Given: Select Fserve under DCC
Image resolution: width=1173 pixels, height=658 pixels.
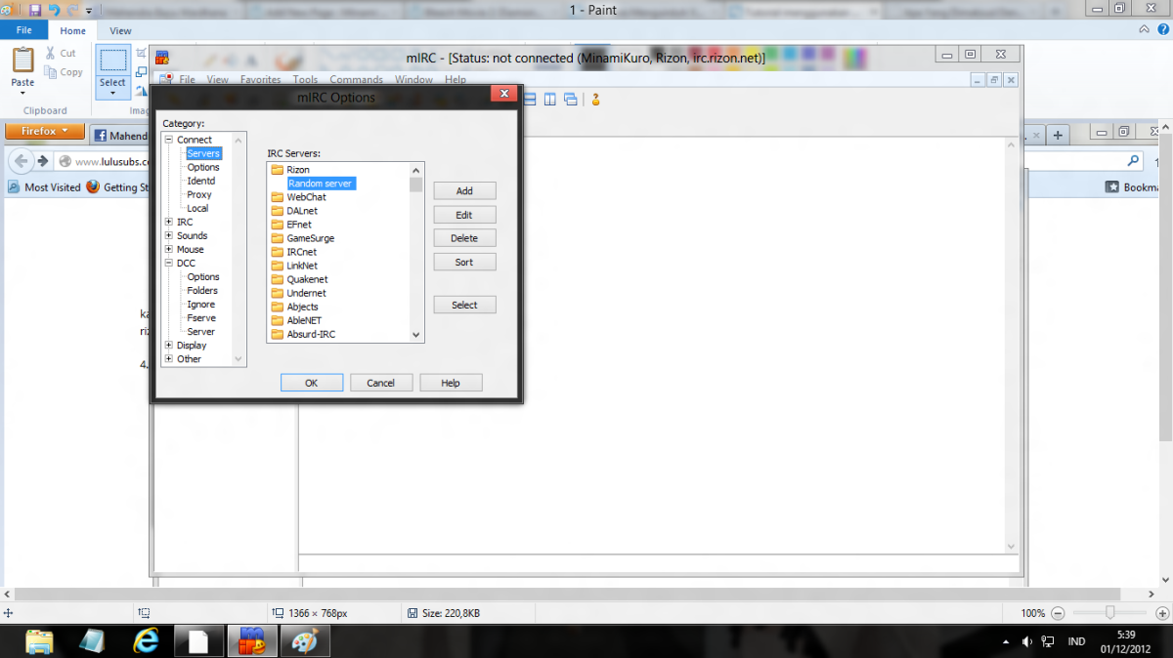Looking at the screenshot, I should (201, 317).
